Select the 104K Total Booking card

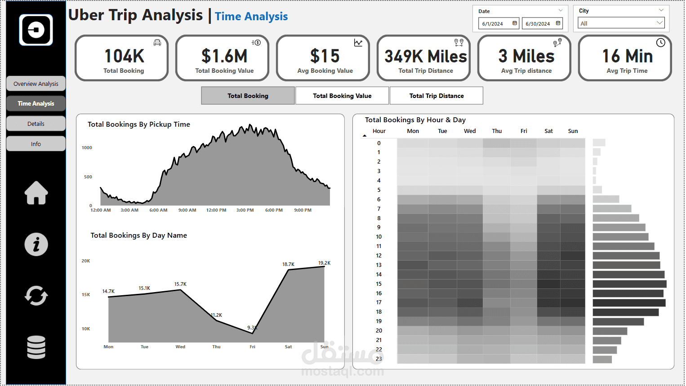(121, 58)
